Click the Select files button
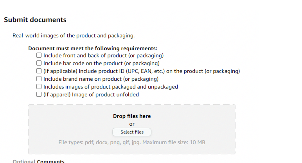Screen dimensions: 302x163 [x=132, y=132]
